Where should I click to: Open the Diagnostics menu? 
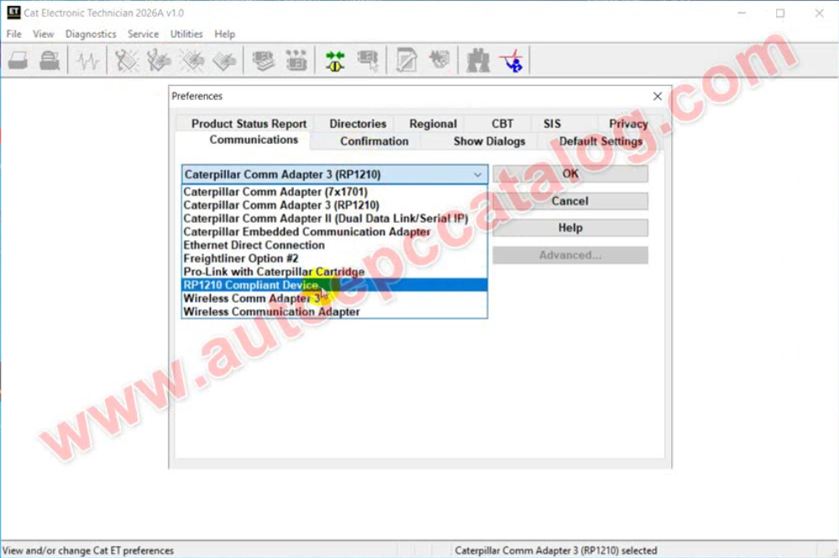click(x=91, y=34)
